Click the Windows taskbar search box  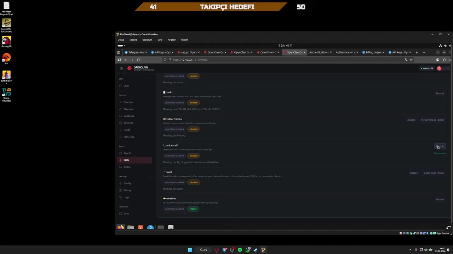(x=203, y=250)
